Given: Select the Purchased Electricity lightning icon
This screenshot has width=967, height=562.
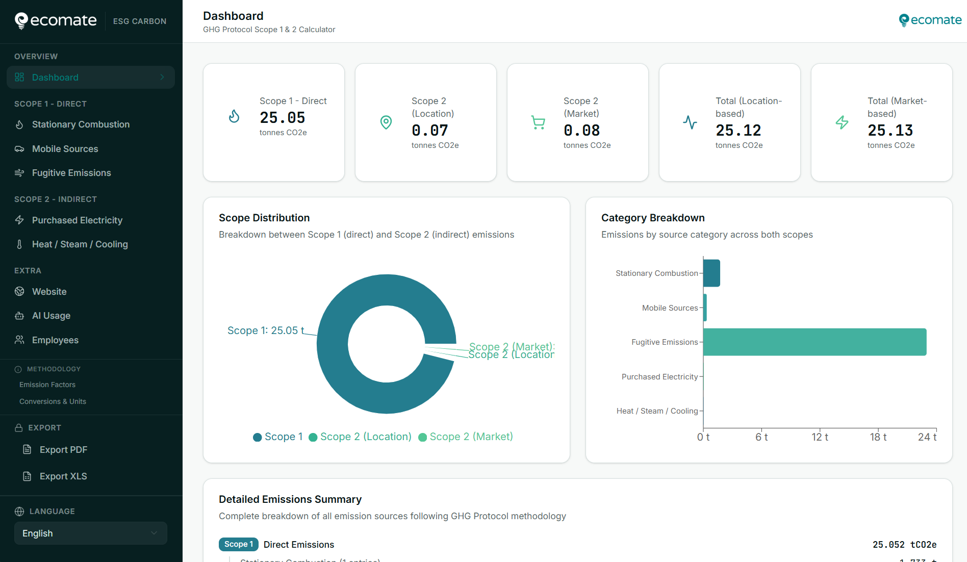Looking at the screenshot, I should 19,220.
